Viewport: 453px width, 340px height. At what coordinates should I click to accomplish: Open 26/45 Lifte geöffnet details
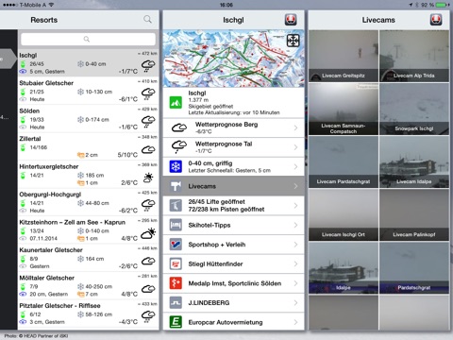(233, 206)
